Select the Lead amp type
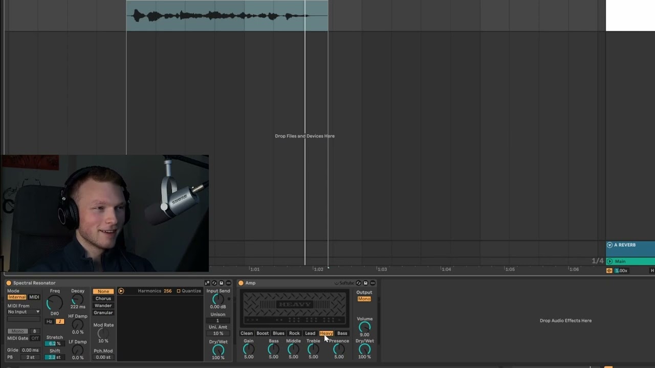The image size is (655, 368). [x=310, y=333]
